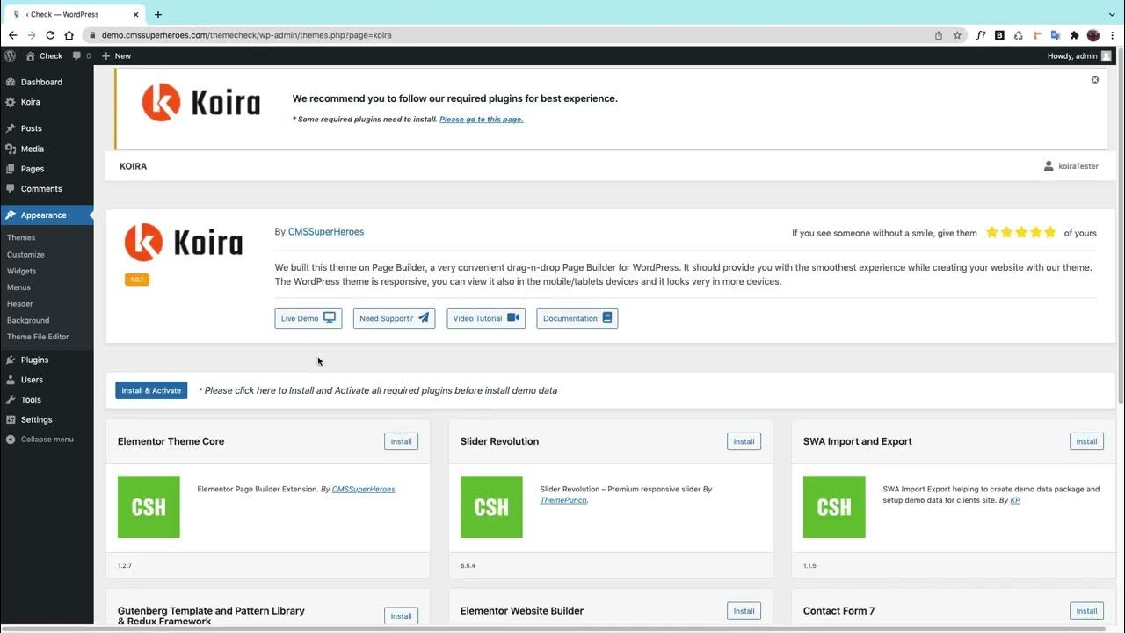Viewport: 1125px width, 633px height.
Task: Open the Check site home link
Action: 44,55
